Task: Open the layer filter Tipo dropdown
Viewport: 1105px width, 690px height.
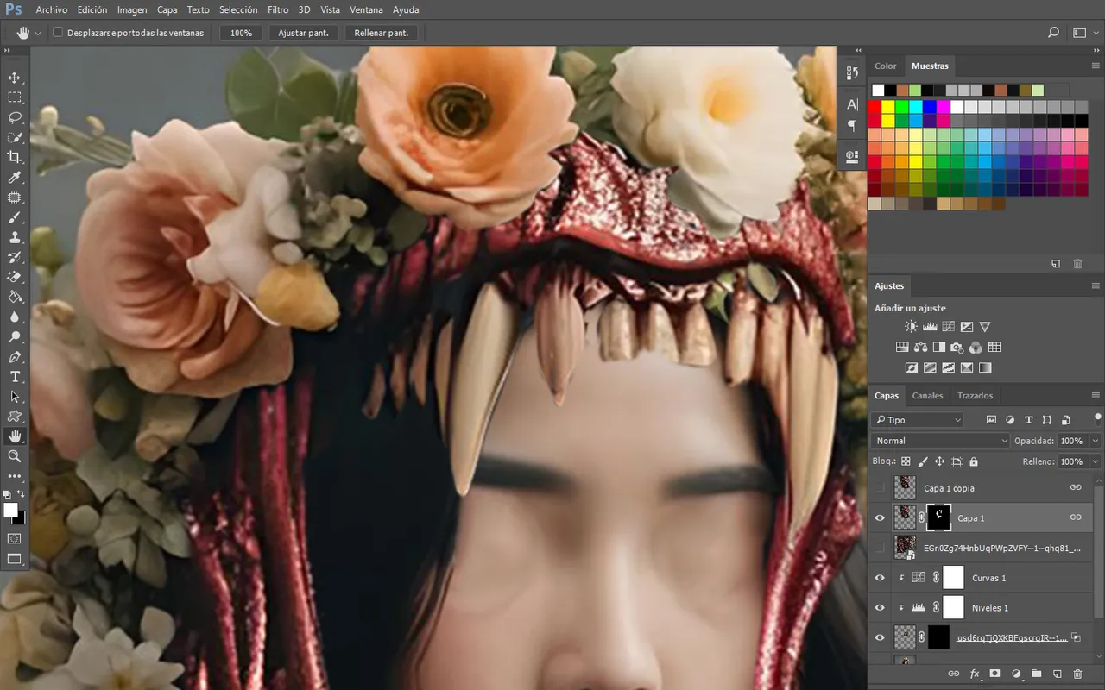Action: (x=917, y=420)
